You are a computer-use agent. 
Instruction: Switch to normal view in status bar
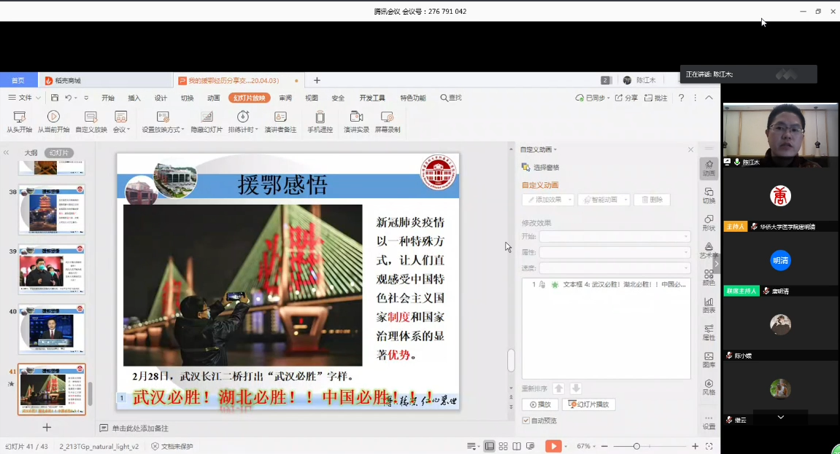[489, 446]
